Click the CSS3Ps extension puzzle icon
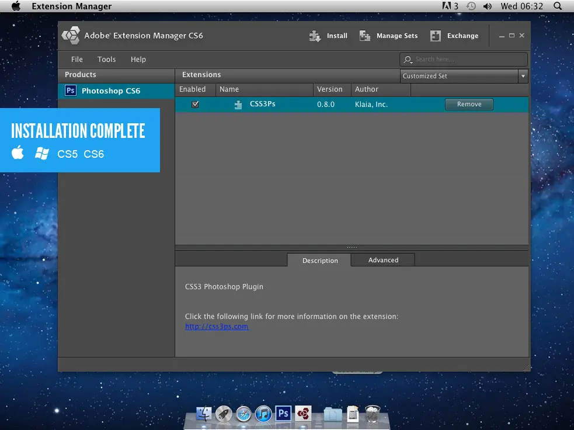This screenshot has height=430, width=574. (x=238, y=105)
